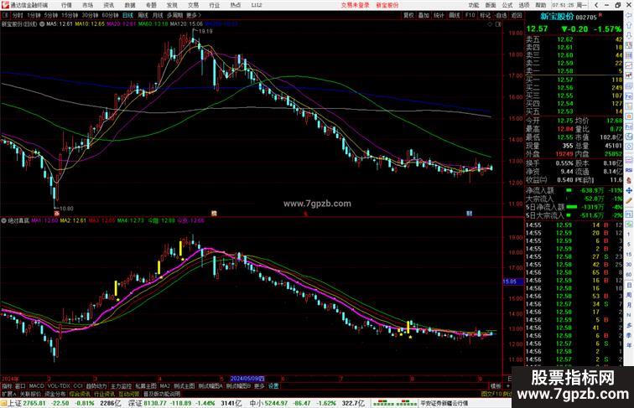Select the 月线 monthly period
Viewport: 634px width, 408px height.
click(x=158, y=15)
